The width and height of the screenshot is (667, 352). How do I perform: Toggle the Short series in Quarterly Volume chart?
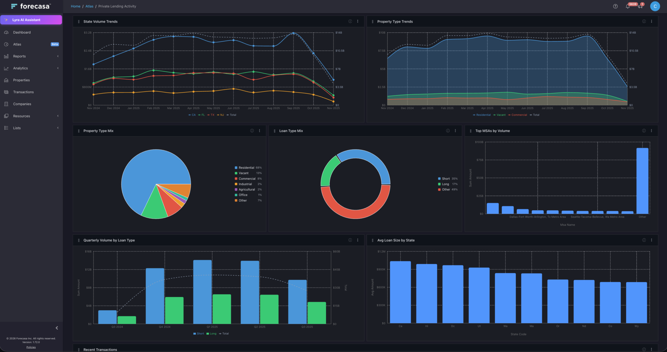(x=198, y=333)
